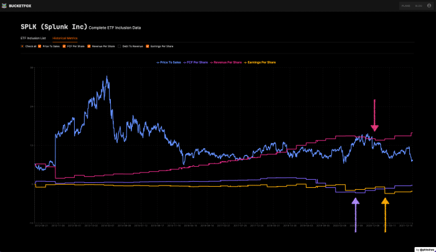Uncheck the Price To Sales checkbox
The image size is (436, 252).
point(39,47)
